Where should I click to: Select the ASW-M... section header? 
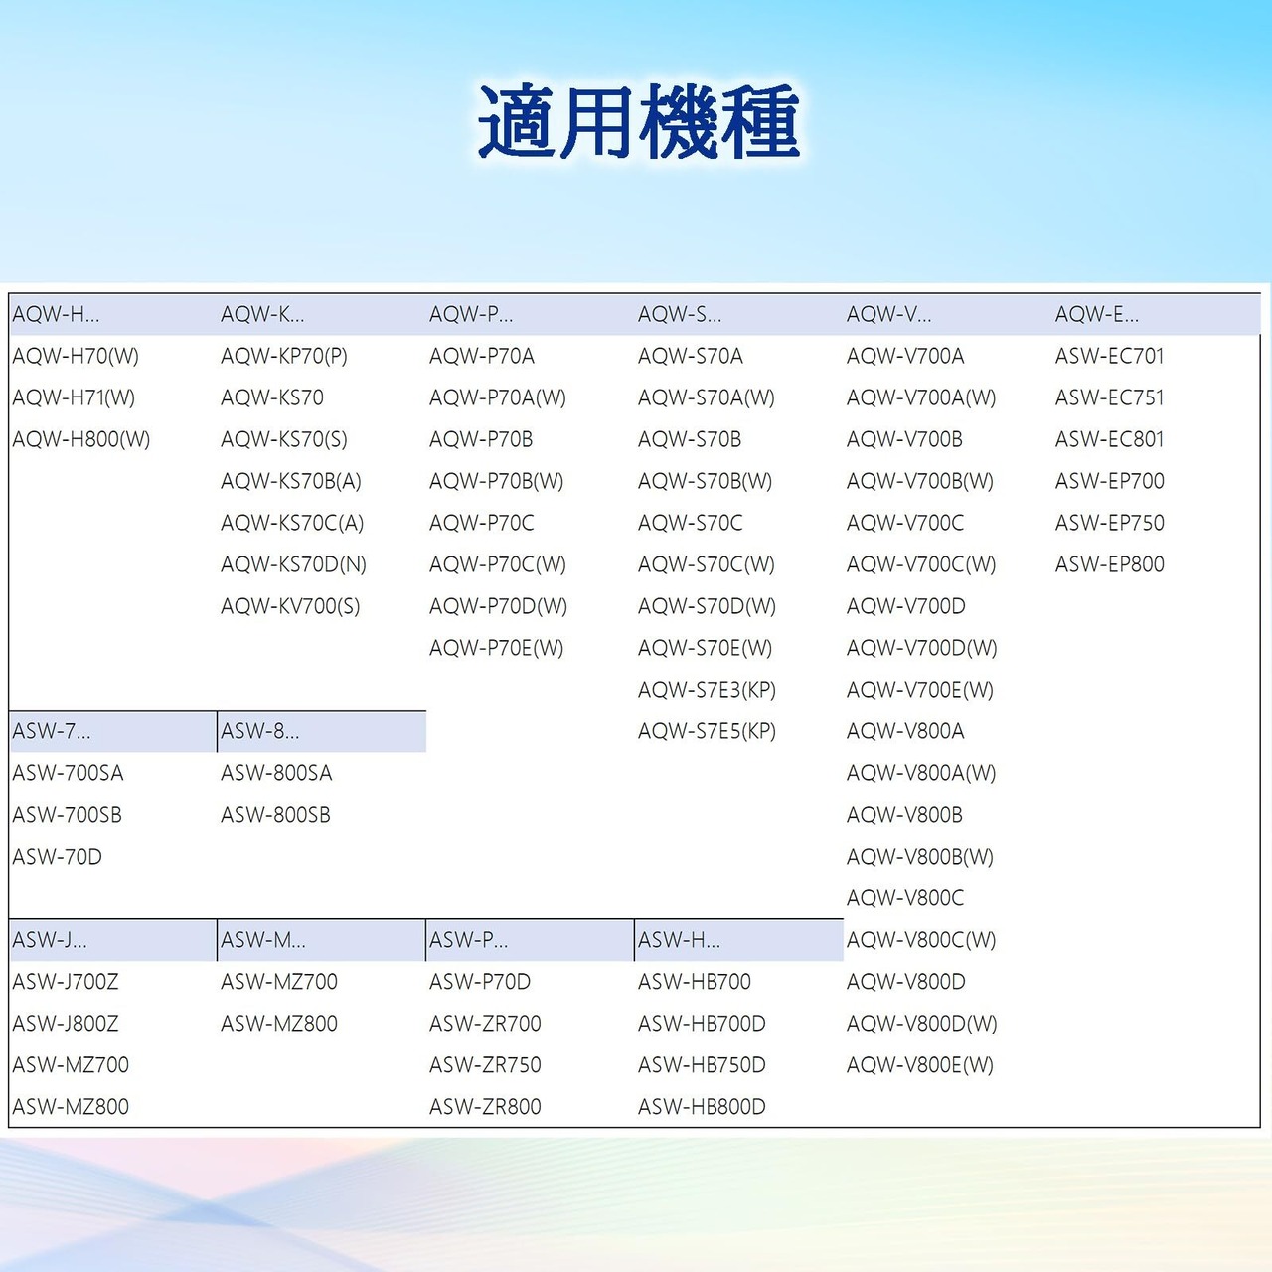tap(322, 941)
